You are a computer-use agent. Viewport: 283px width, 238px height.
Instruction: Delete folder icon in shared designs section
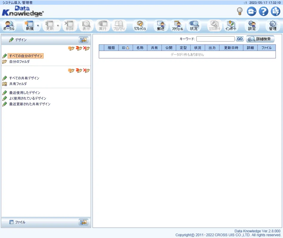click(87, 71)
